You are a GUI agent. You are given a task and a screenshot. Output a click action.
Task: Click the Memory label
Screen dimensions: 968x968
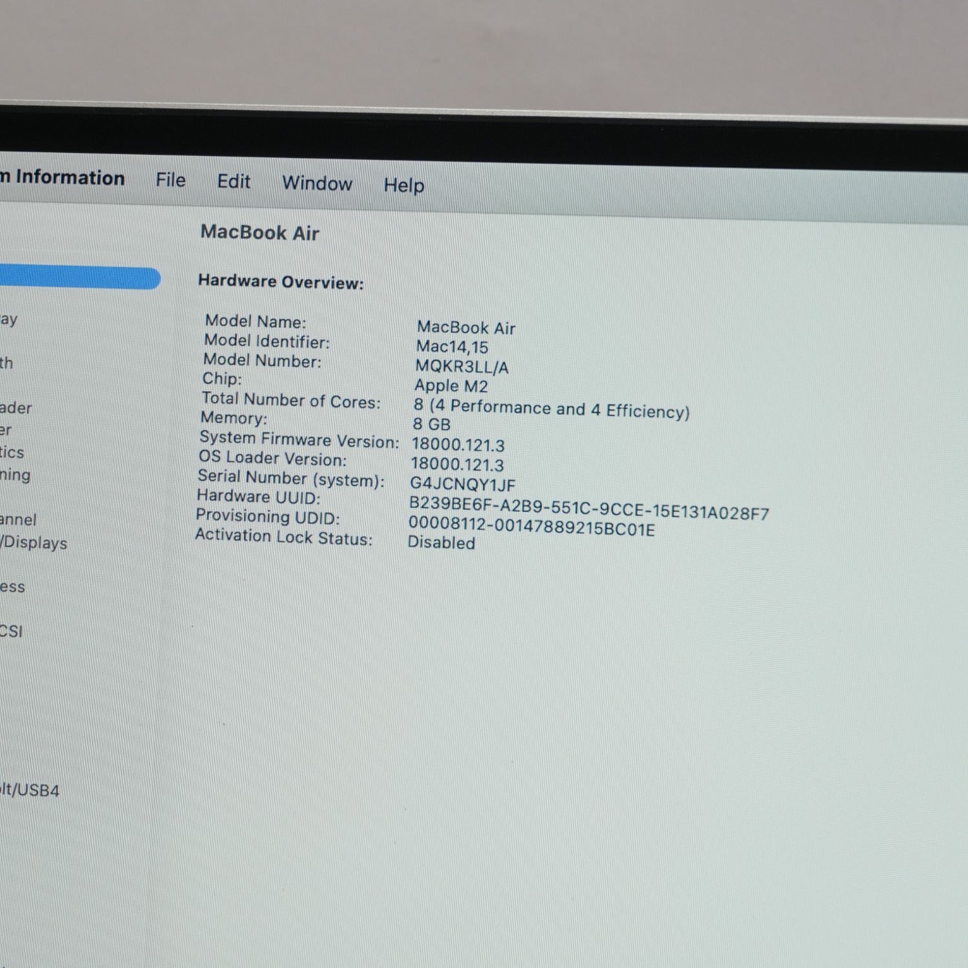click(234, 418)
